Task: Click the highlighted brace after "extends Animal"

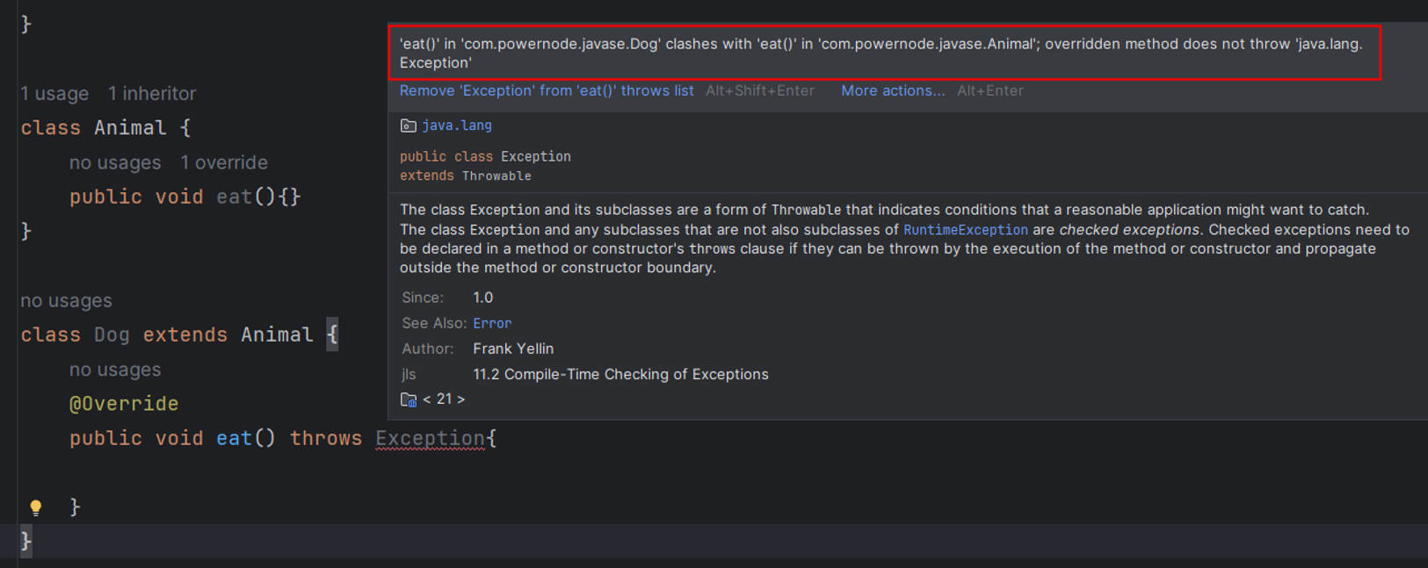Action: click(332, 334)
